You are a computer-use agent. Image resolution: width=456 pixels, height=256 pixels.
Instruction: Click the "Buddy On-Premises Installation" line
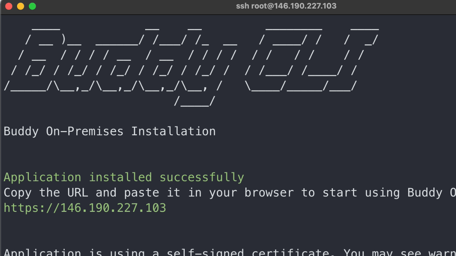pos(110,131)
